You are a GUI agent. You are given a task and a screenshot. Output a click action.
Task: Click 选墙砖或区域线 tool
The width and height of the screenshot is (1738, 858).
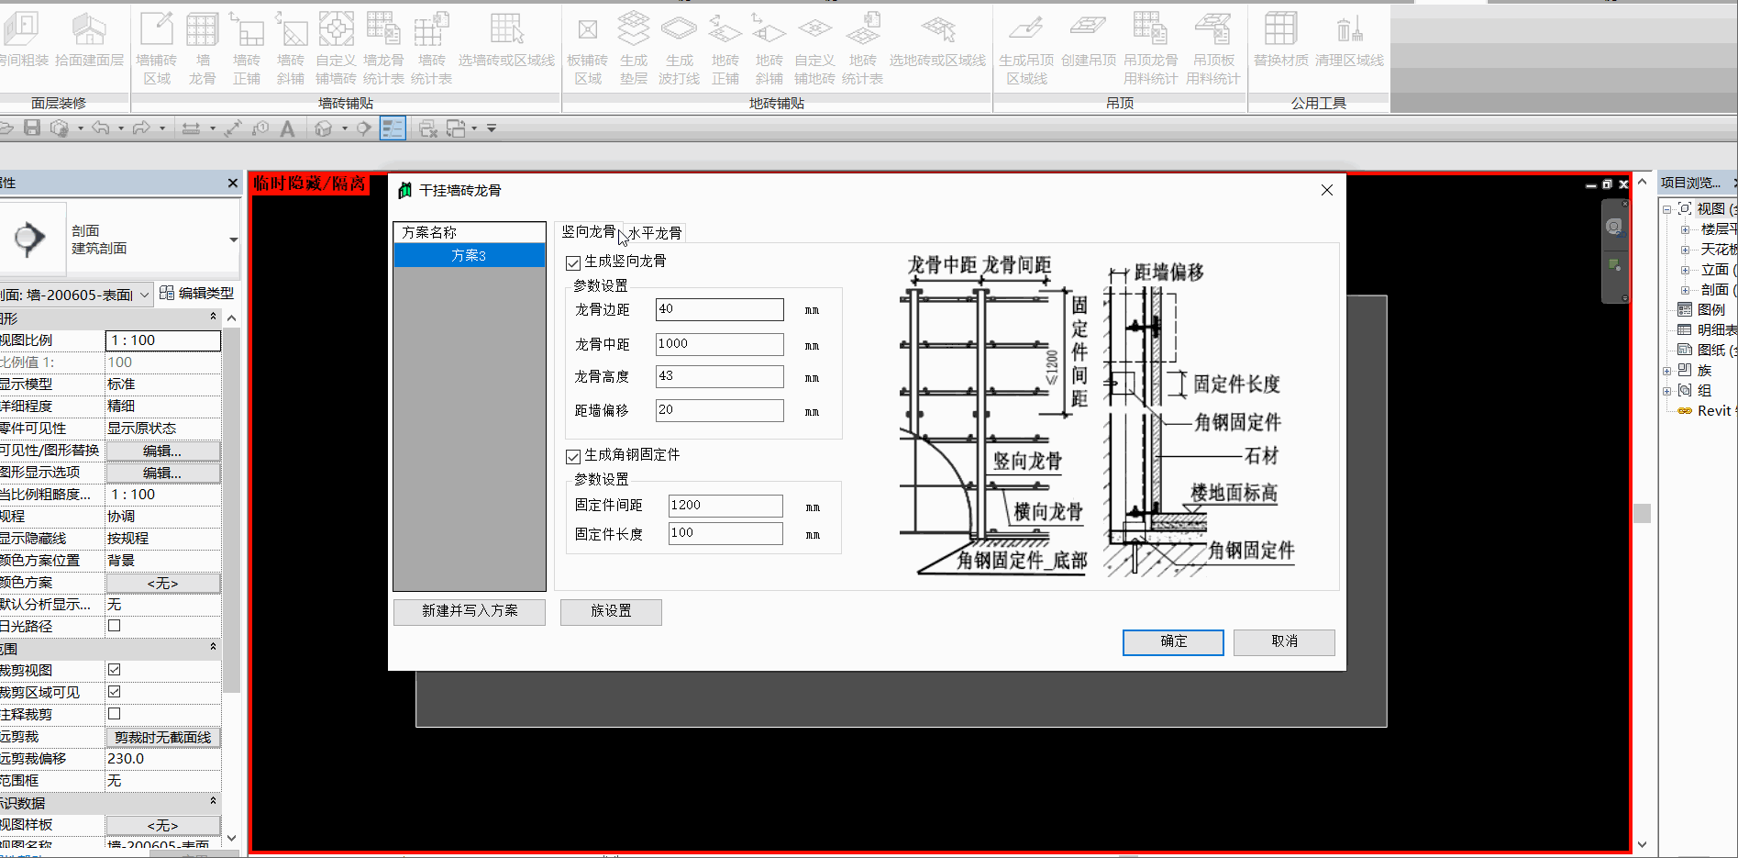[506, 41]
